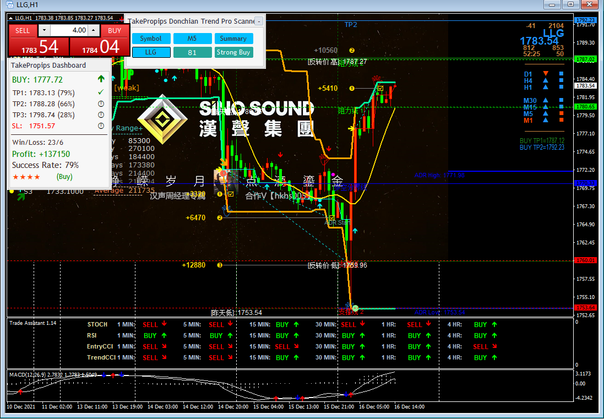Click the 'BUY TP1=1787.12' text
The height and width of the screenshot is (419, 604).
542,141
